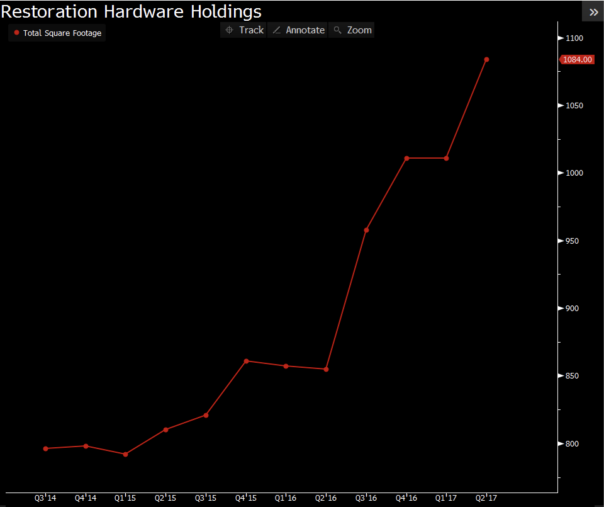Click the Q2'15 x-axis label
604x507 pixels.
coord(165,498)
